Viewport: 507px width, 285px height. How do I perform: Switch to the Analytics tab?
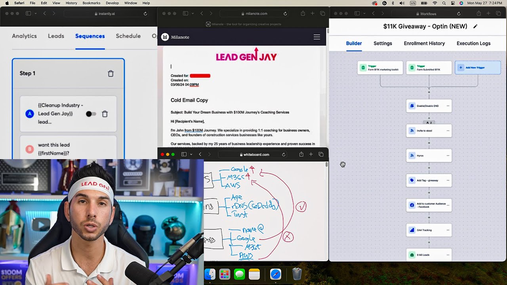pos(24,36)
